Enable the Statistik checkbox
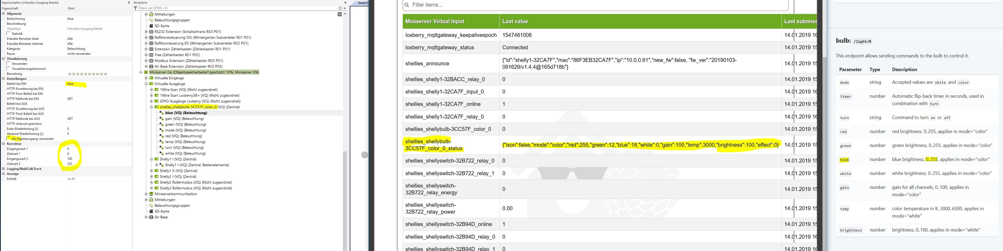1003x251 pixels. [8, 34]
